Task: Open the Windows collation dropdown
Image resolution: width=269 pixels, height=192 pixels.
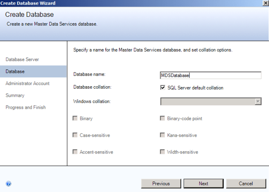Action: pyautogui.click(x=258, y=101)
